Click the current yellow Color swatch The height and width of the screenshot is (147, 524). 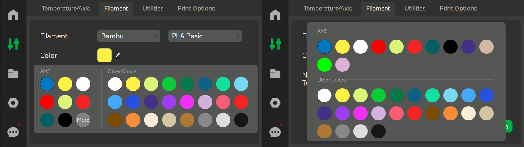pos(104,55)
